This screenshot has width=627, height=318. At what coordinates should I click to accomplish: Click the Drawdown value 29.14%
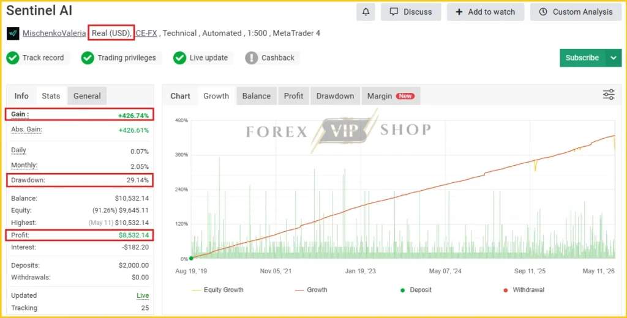coord(138,180)
